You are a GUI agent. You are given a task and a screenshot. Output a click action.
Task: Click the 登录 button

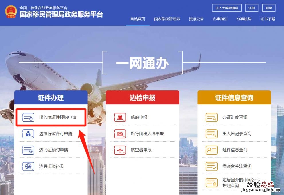(269, 8)
